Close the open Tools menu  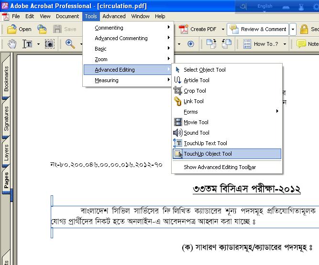91,16
